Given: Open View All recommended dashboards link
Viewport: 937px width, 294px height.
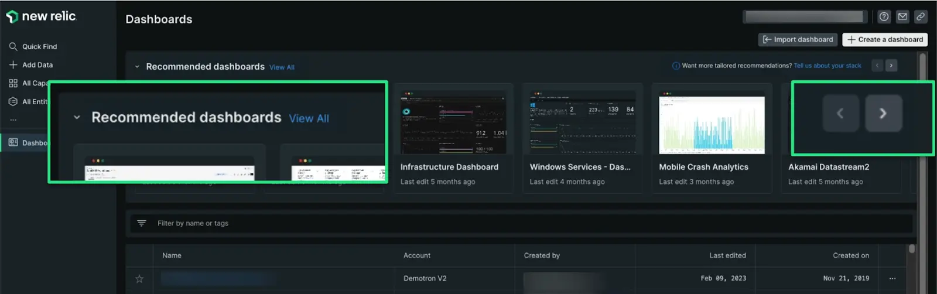Looking at the screenshot, I should (282, 67).
